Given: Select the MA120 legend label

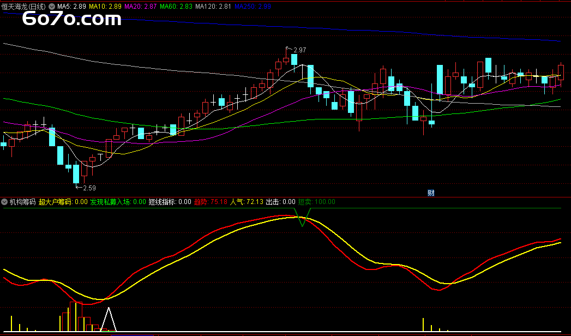Looking at the screenshot, I should [x=213, y=6].
